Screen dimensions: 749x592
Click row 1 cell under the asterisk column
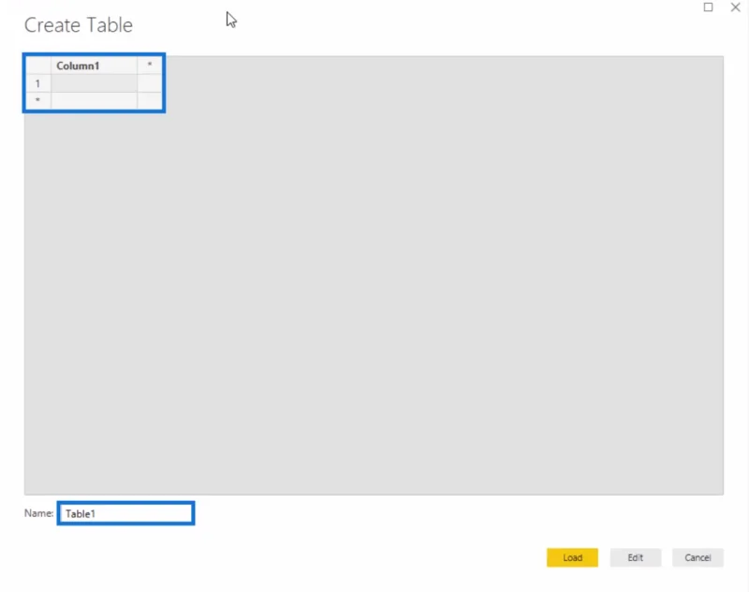tap(150, 83)
